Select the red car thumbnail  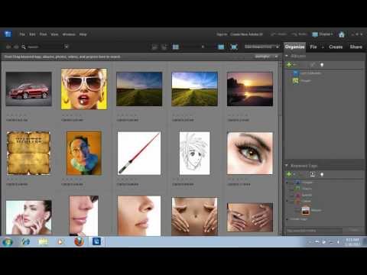28,89
